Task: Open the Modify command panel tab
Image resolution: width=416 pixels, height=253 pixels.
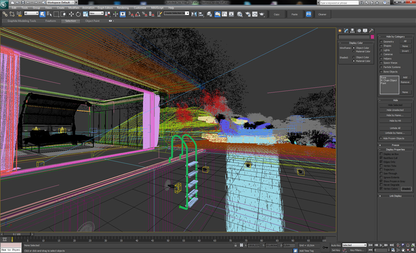Action: click(x=346, y=31)
